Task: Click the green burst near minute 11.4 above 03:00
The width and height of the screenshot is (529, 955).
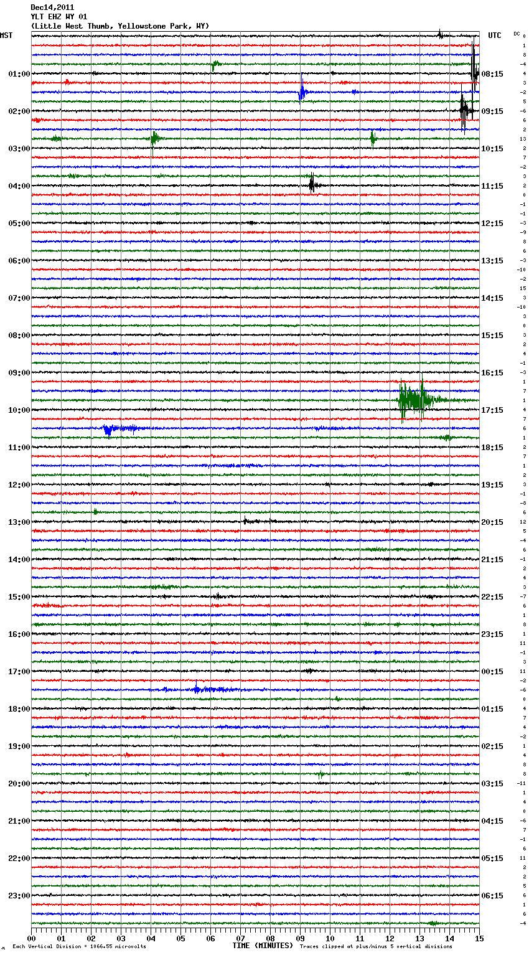Action: point(373,138)
